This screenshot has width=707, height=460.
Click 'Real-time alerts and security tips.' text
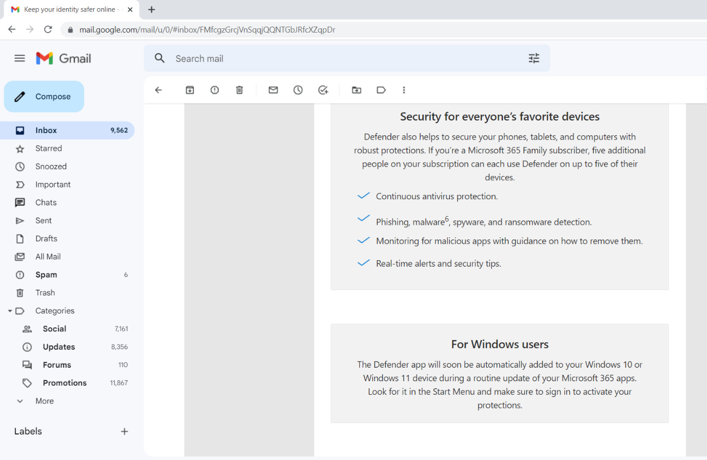point(438,264)
